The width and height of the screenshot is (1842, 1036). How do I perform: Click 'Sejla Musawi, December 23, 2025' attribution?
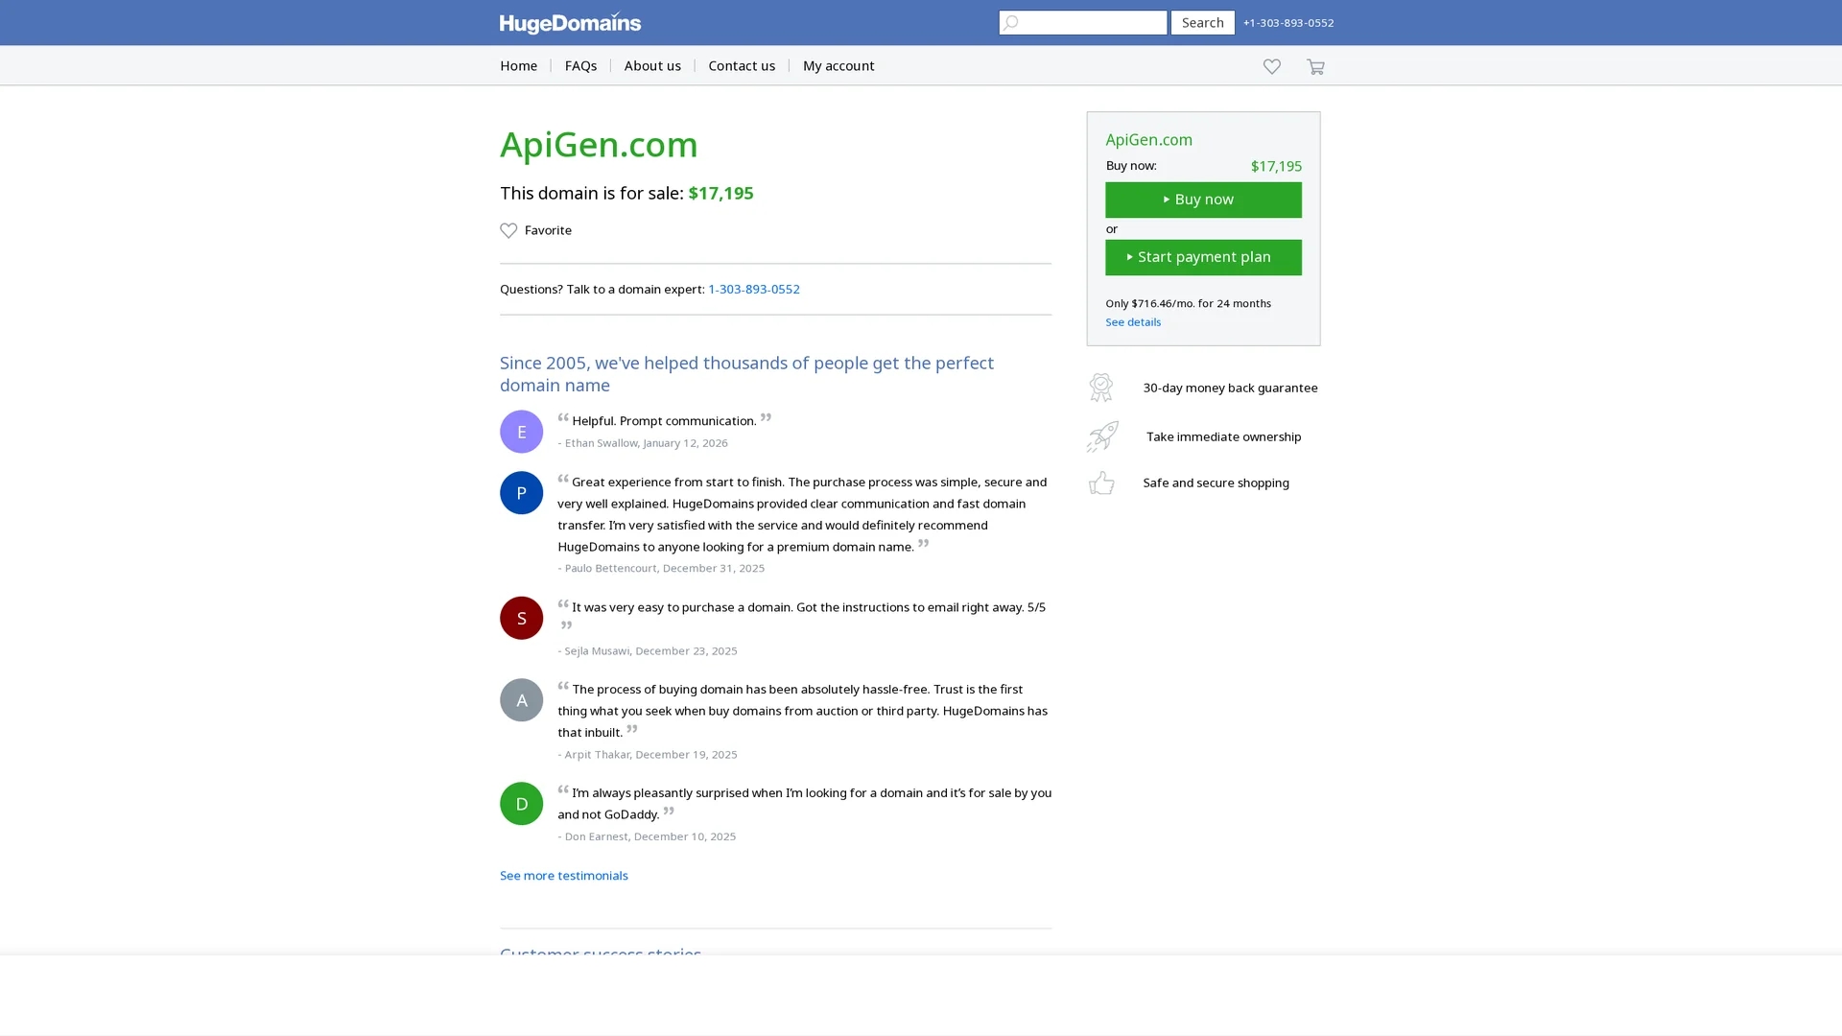pyautogui.click(x=650, y=650)
